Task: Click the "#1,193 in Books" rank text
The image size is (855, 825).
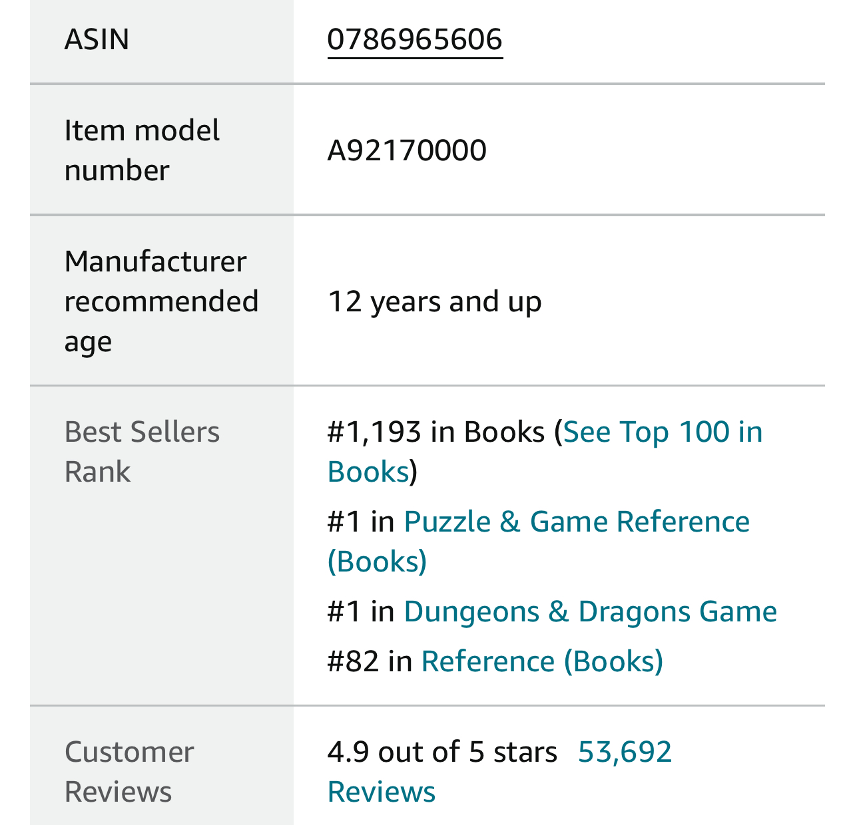Action: [x=436, y=432]
